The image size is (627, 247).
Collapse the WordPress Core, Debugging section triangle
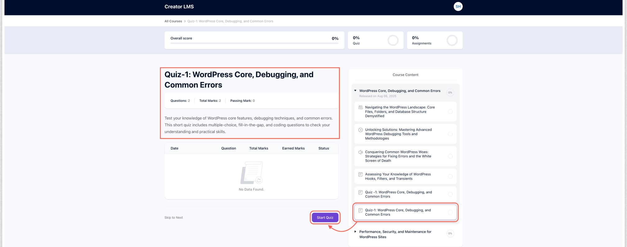click(355, 91)
